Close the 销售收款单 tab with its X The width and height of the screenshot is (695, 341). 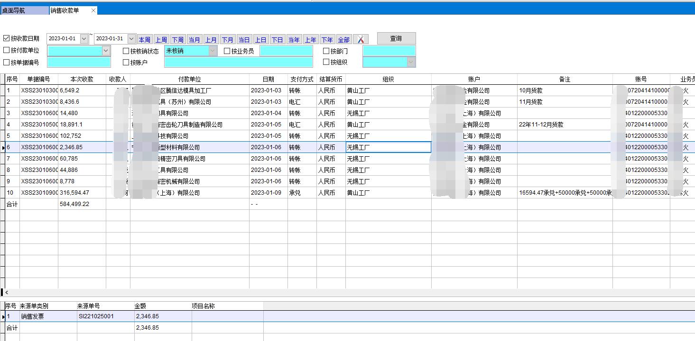tap(93, 10)
